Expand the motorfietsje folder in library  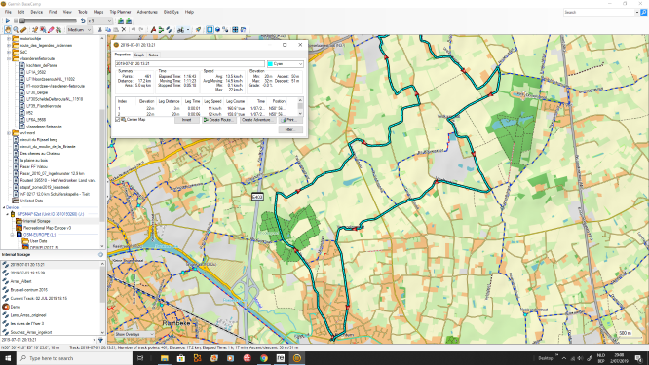point(9,38)
